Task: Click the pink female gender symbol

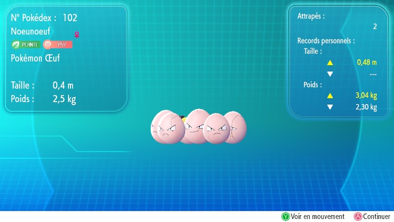Action: click(x=76, y=35)
